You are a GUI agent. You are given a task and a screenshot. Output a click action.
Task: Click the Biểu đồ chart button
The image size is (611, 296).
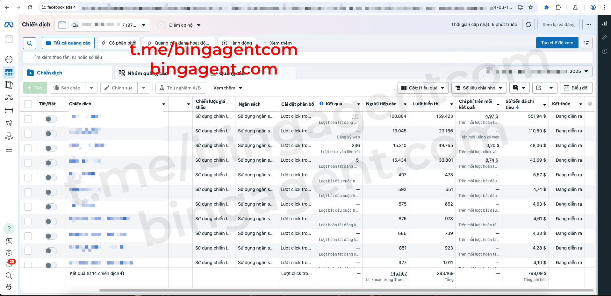click(x=576, y=88)
